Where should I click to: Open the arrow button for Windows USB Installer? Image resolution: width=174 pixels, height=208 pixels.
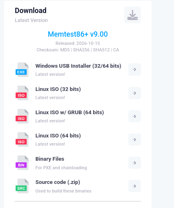(x=134, y=69)
